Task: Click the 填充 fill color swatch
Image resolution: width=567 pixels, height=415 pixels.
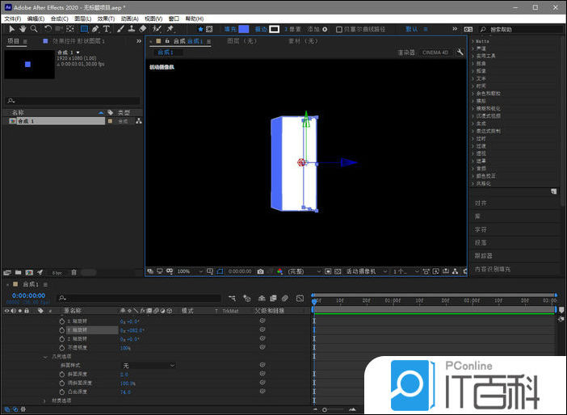Action: pos(243,29)
